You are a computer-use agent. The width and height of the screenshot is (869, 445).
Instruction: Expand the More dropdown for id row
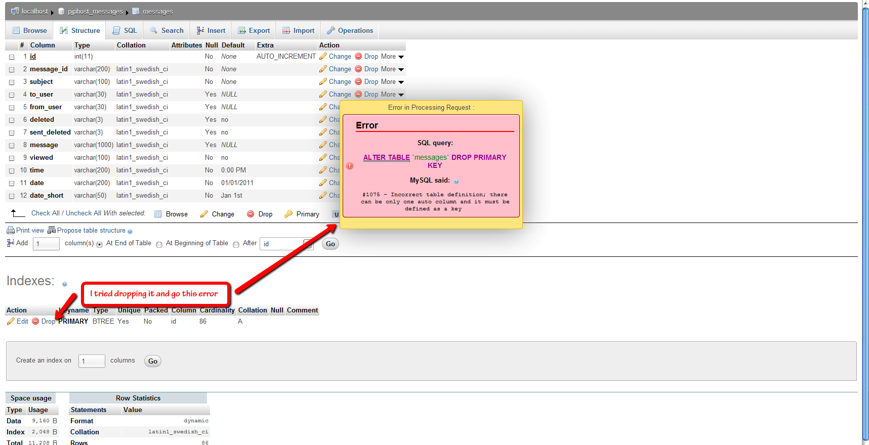(392, 56)
